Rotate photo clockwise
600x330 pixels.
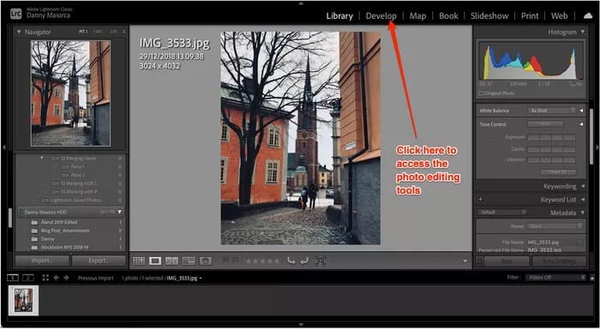[x=304, y=261]
